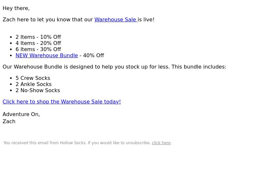Select the '2 Items - 10% Off' list item
The image size is (259, 194).
[x=38, y=37]
